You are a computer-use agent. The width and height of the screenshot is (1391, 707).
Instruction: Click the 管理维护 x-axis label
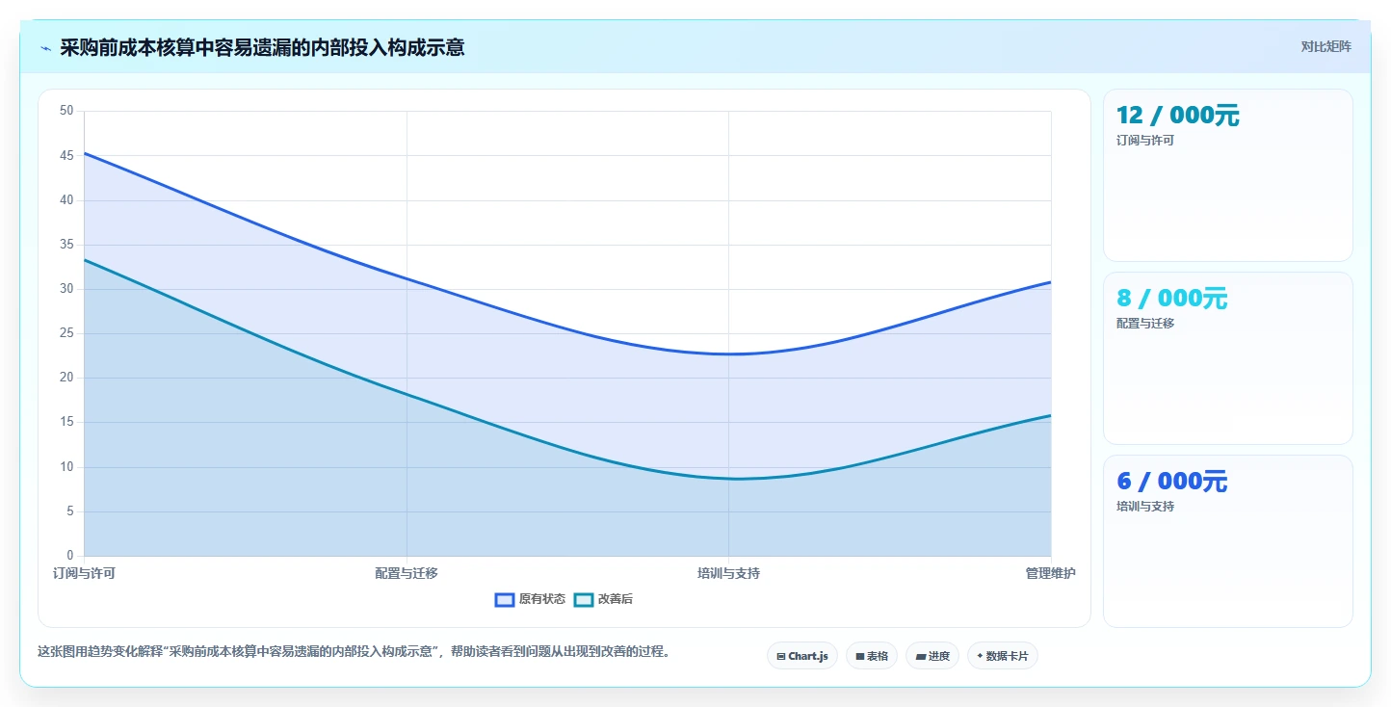[x=1051, y=573]
